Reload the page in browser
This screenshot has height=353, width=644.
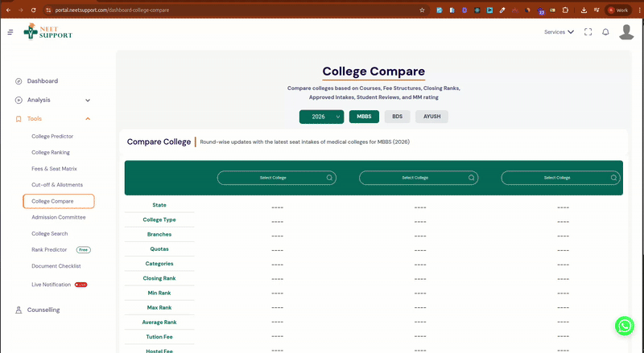[32, 10]
